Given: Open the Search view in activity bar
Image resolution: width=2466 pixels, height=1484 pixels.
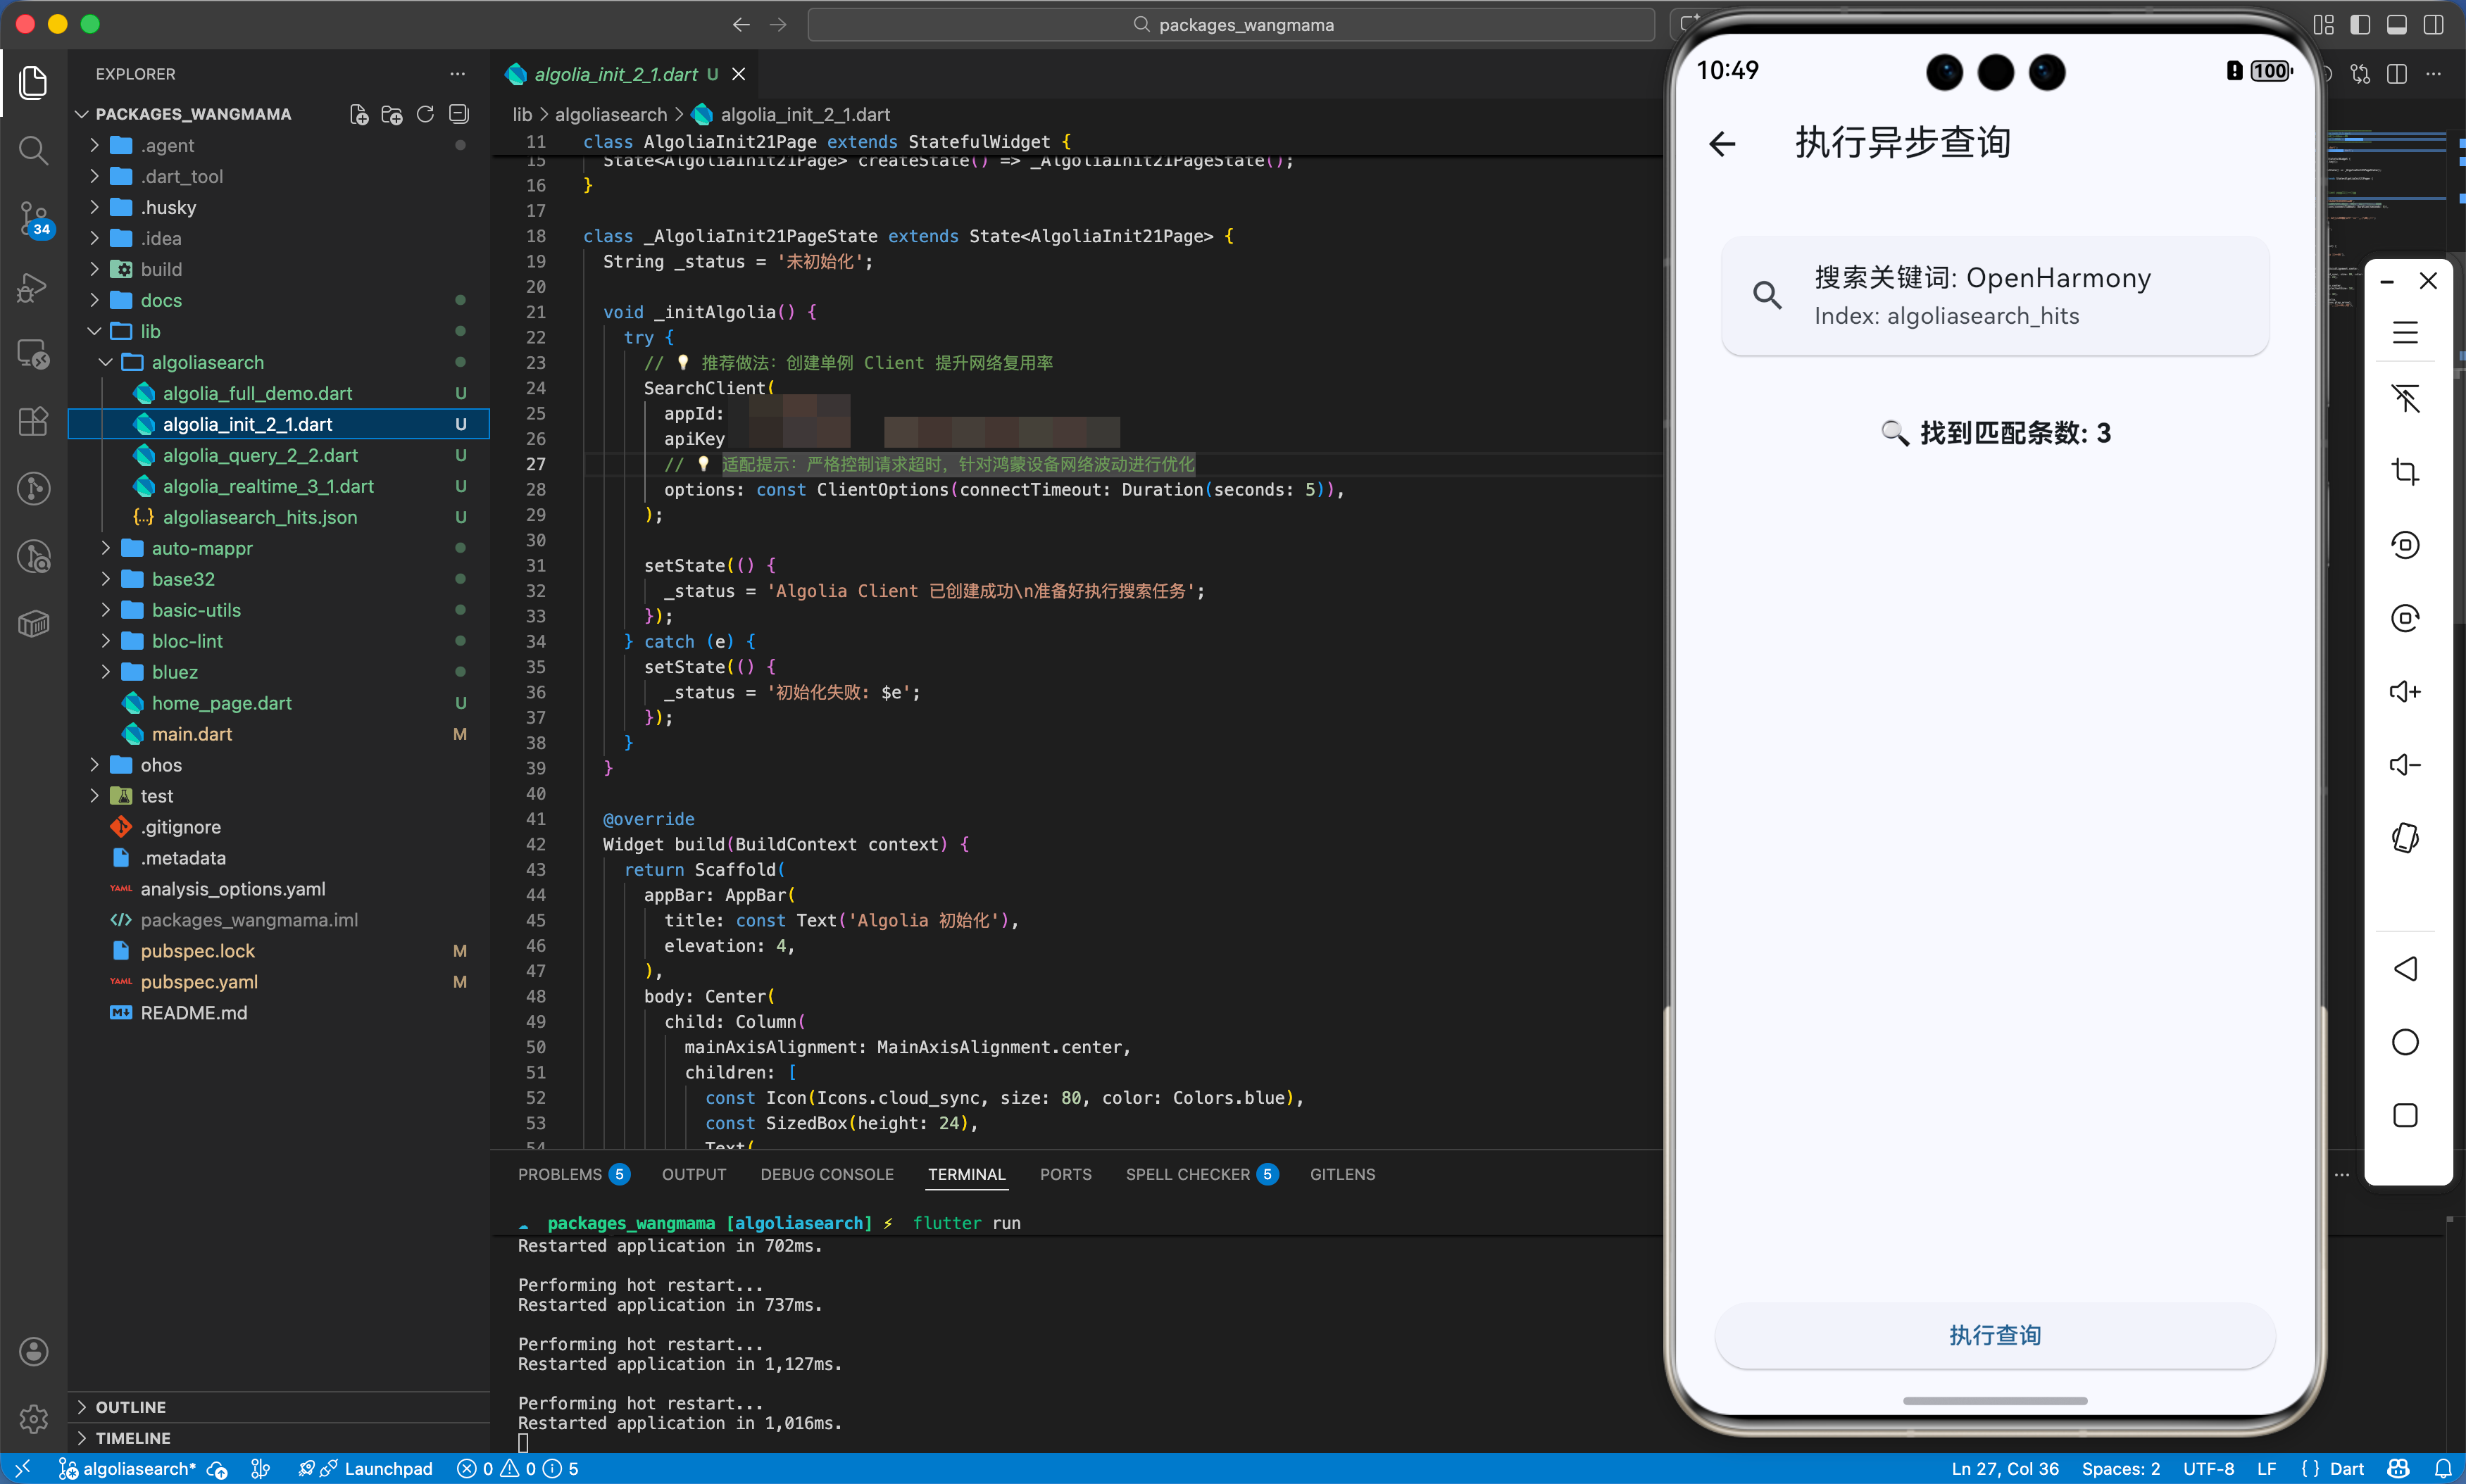Looking at the screenshot, I should tap(33, 150).
